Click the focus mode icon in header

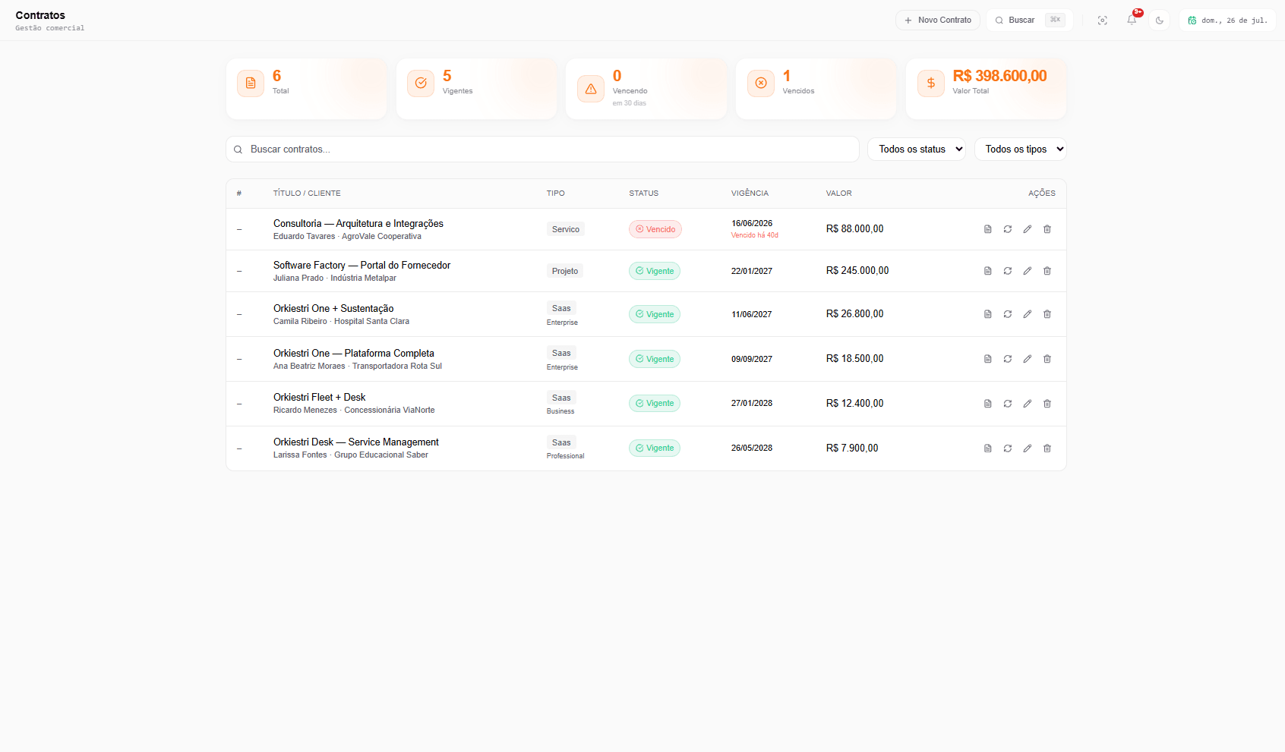(1102, 20)
